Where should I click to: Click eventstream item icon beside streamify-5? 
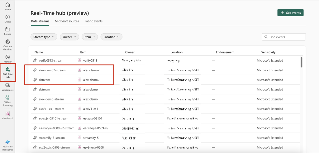[79, 137]
